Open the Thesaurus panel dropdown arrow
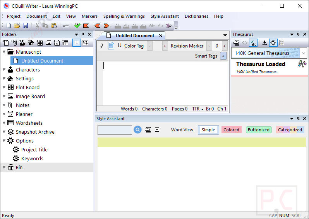309x219 pixels. (x=292, y=34)
